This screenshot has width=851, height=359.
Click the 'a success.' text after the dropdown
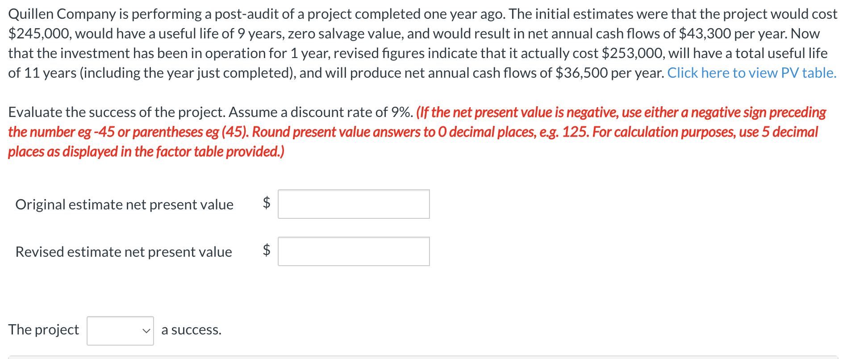(191, 330)
